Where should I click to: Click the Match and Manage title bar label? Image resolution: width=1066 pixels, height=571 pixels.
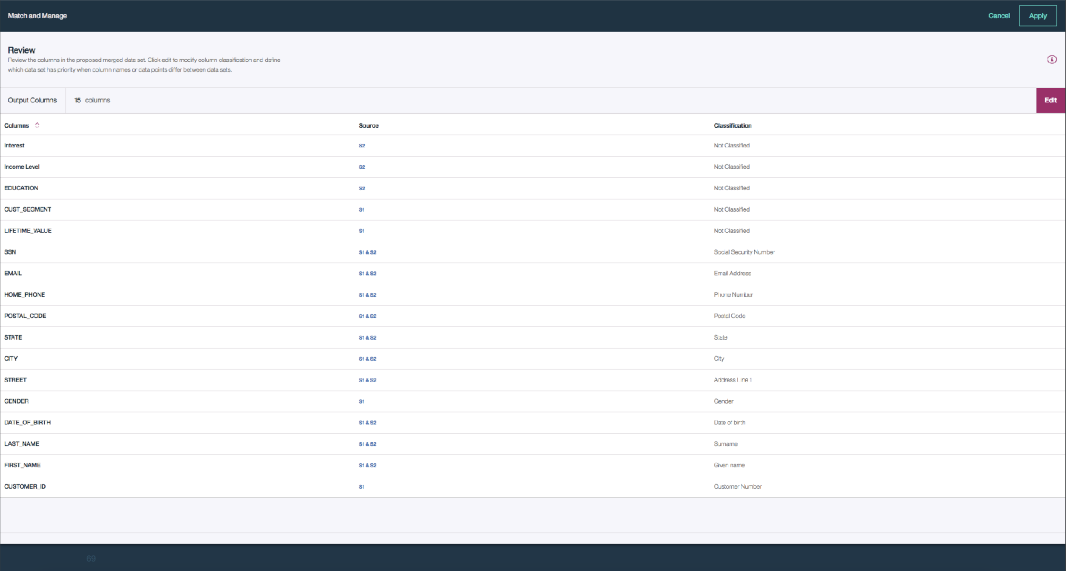[37, 15]
